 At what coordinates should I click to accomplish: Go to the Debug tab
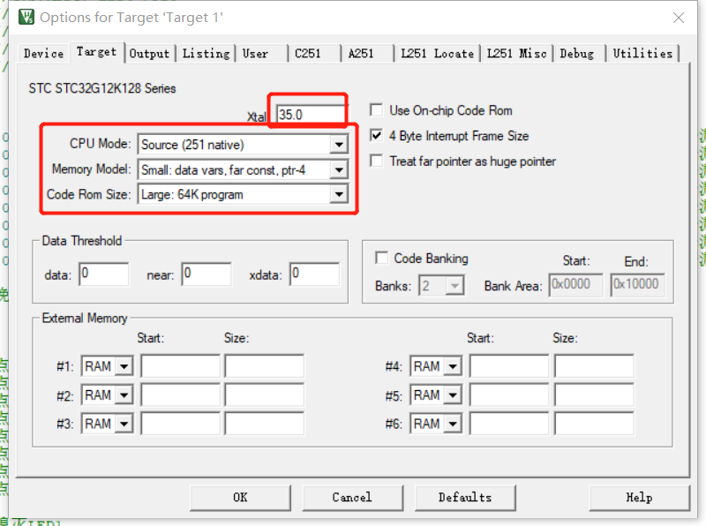pyautogui.click(x=576, y=54)
